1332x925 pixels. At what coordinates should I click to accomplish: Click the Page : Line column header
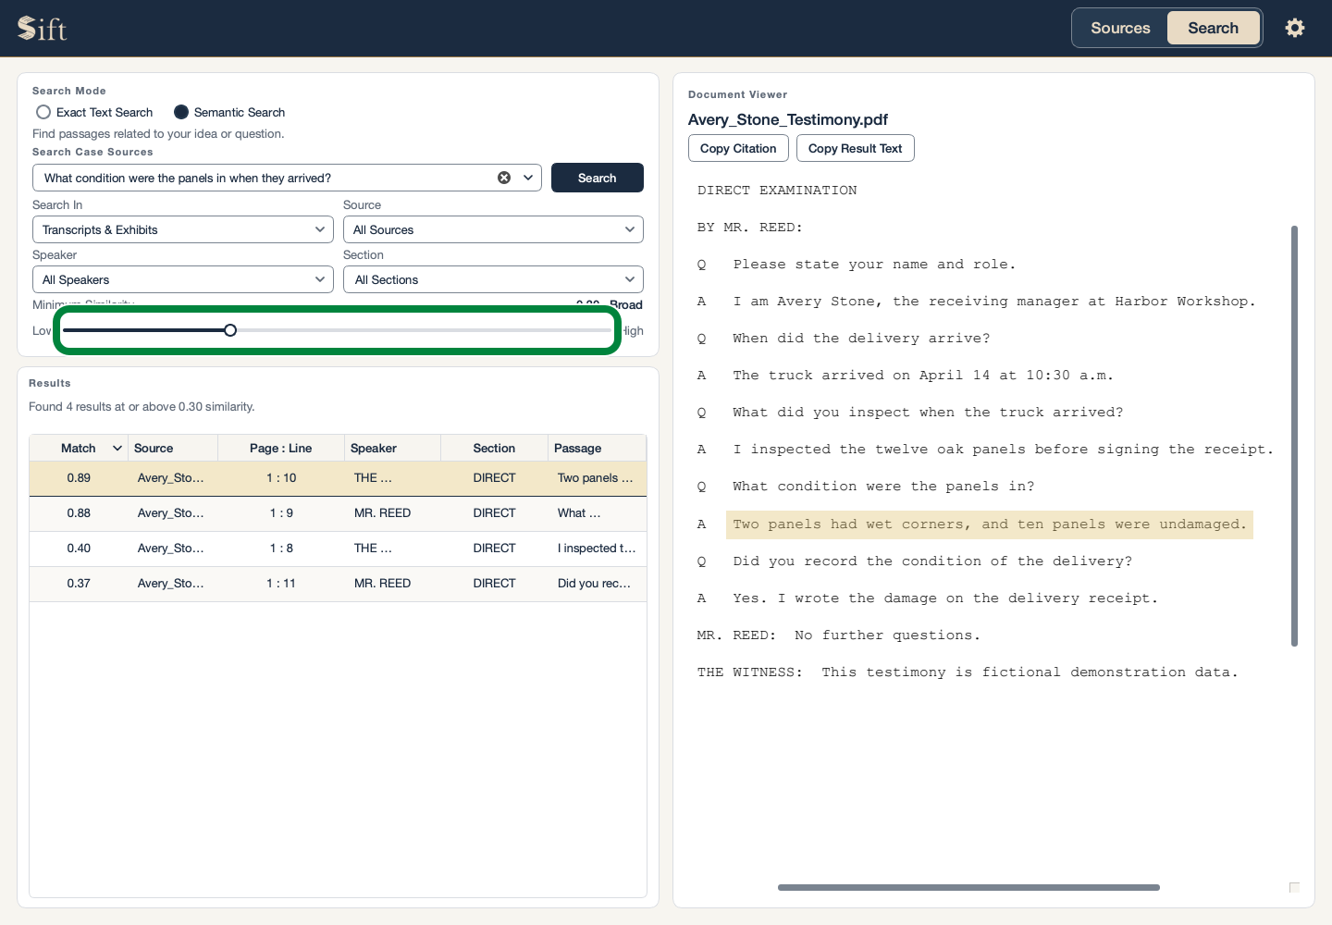click(281, 449)
